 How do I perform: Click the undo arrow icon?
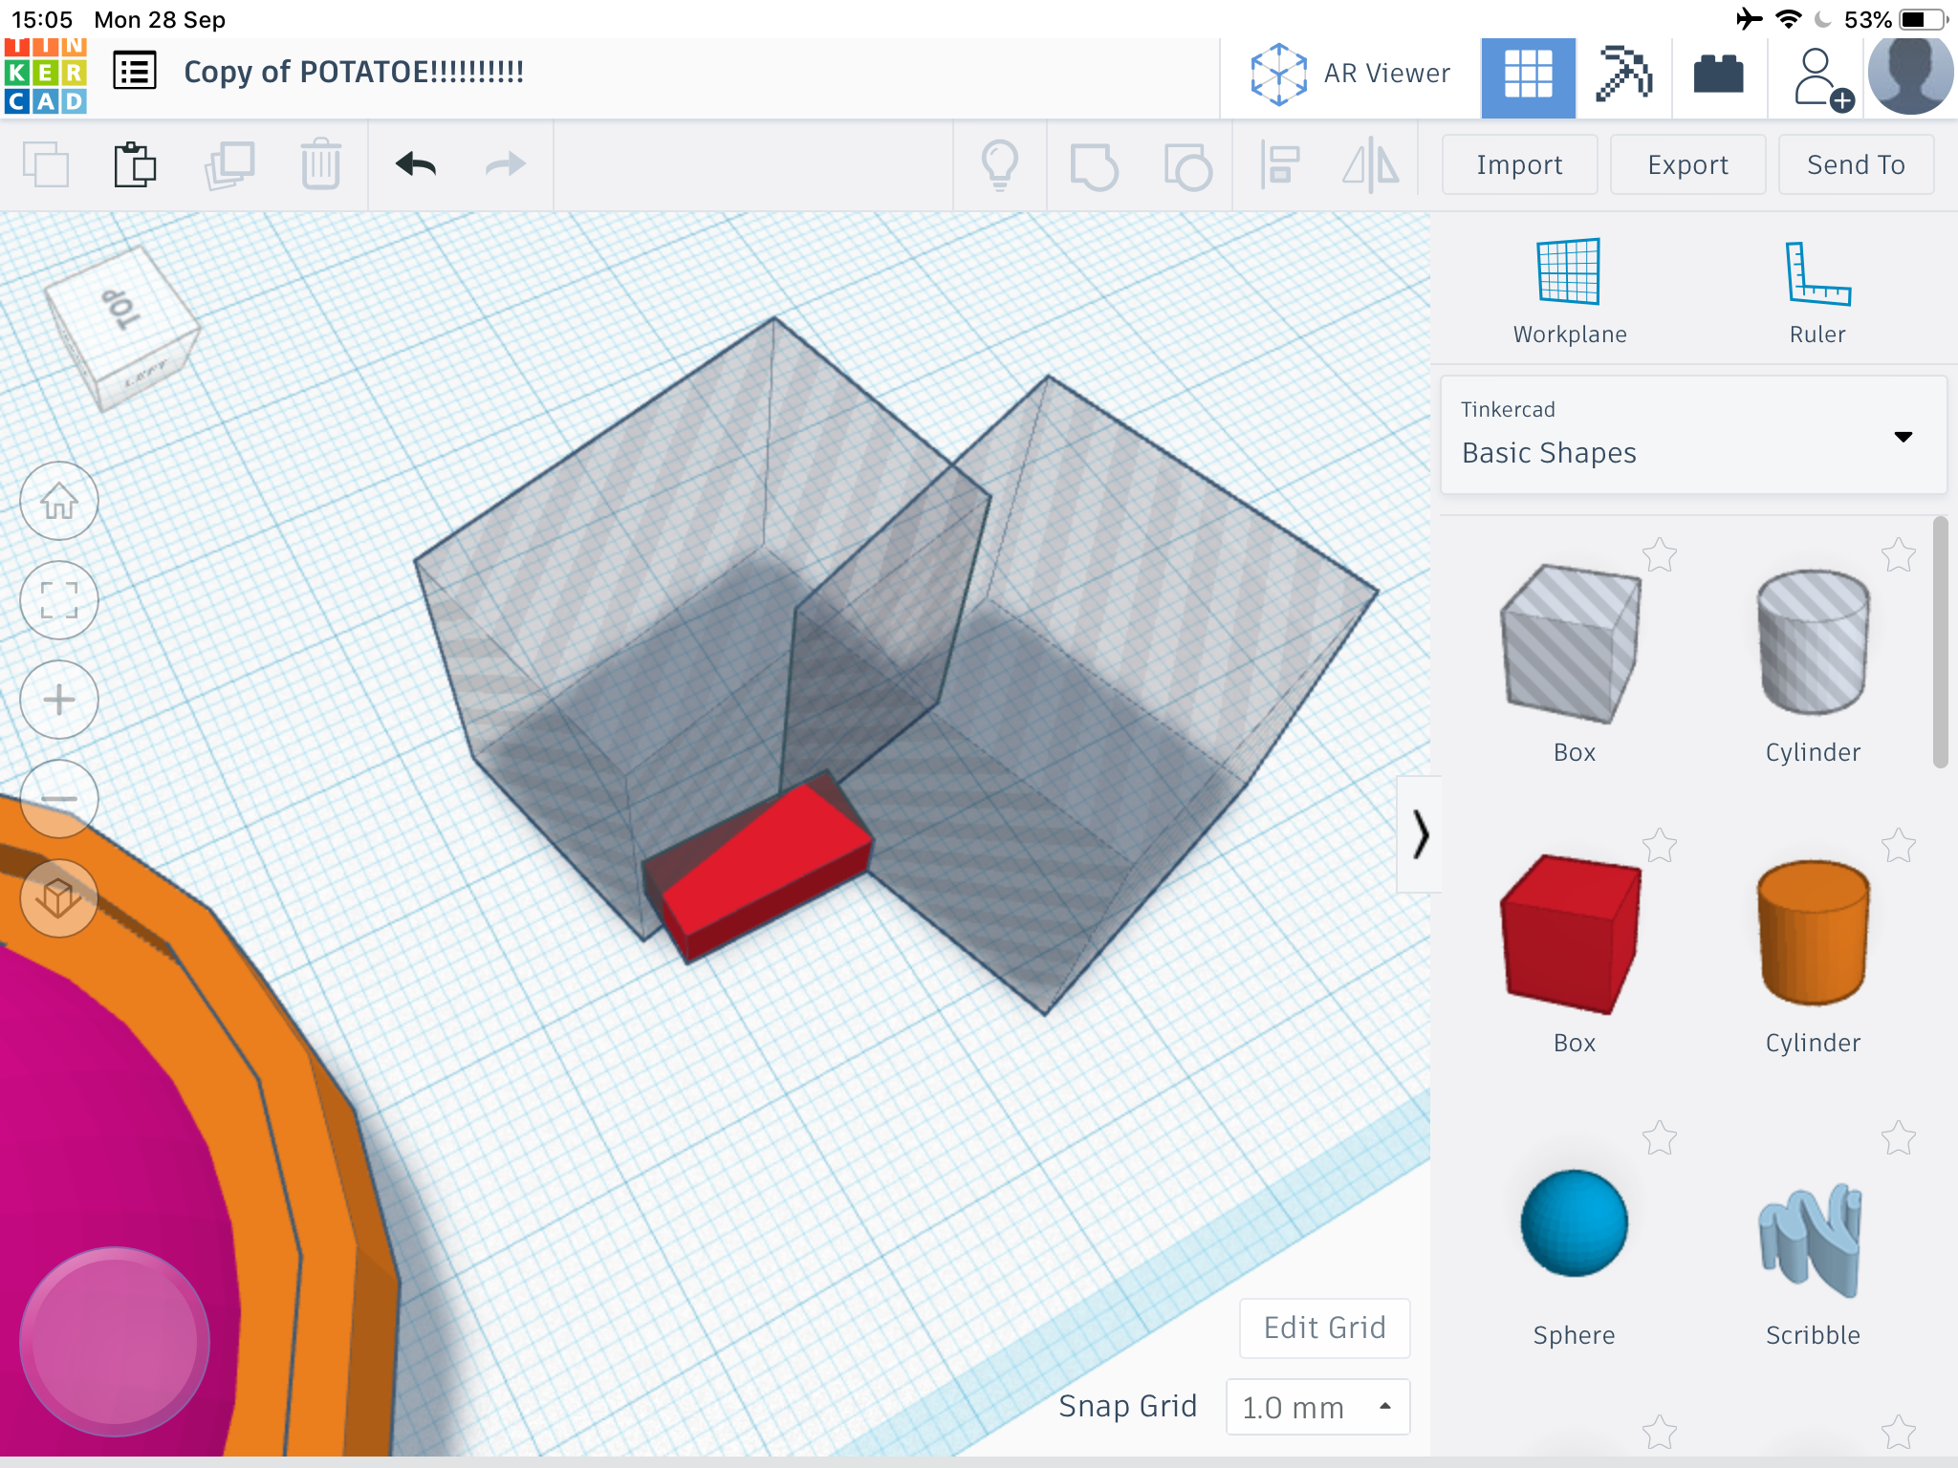pos(416,164)
